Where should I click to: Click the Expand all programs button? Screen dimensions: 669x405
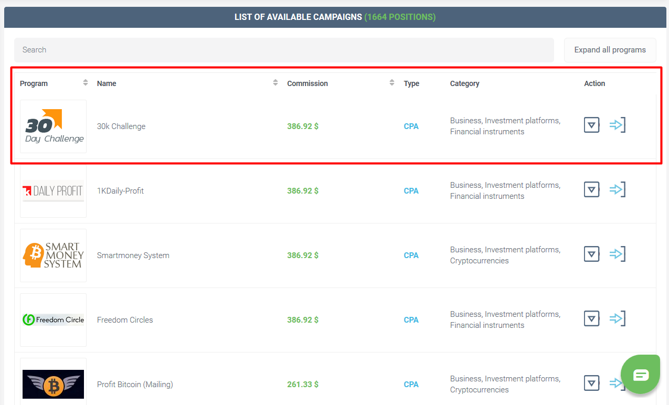tap(610, 50)
